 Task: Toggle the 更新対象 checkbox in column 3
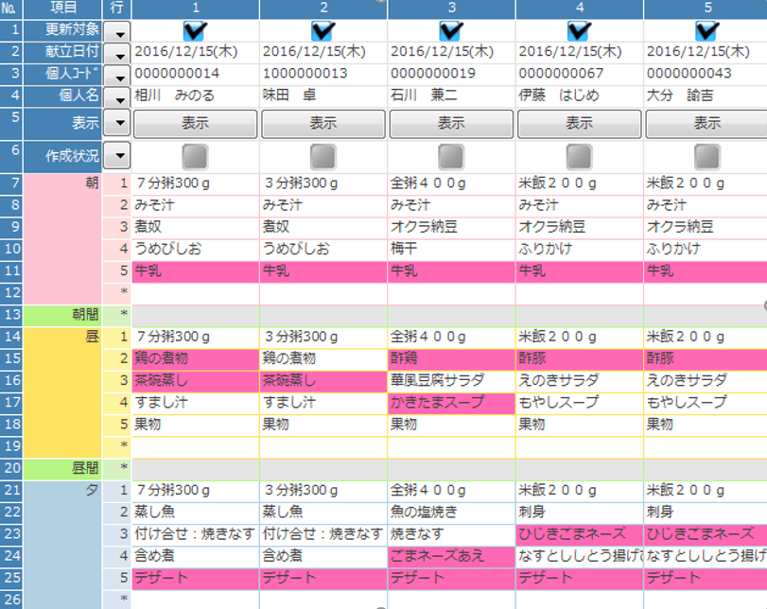tap(450, 28)
